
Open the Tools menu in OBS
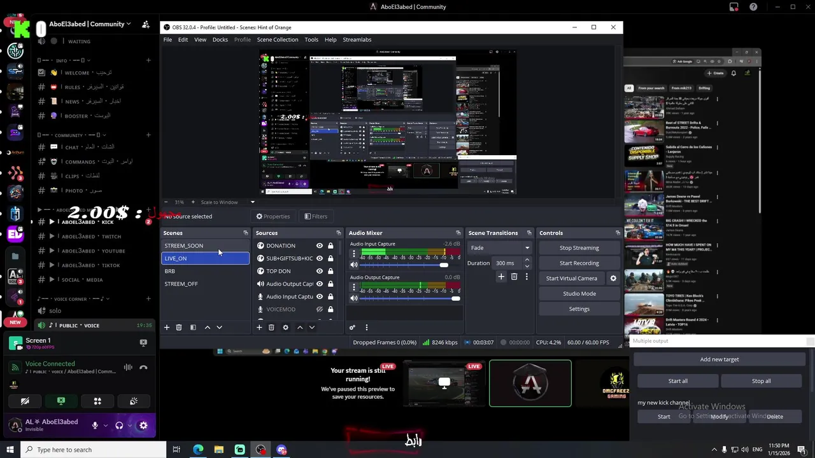click(x=311, y=39)
